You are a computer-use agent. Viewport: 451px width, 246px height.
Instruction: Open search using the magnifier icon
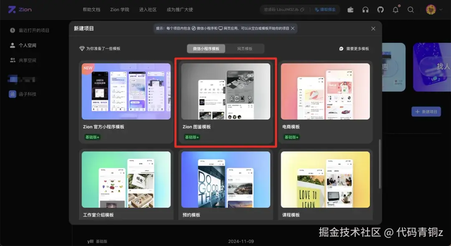coord(410,9)
